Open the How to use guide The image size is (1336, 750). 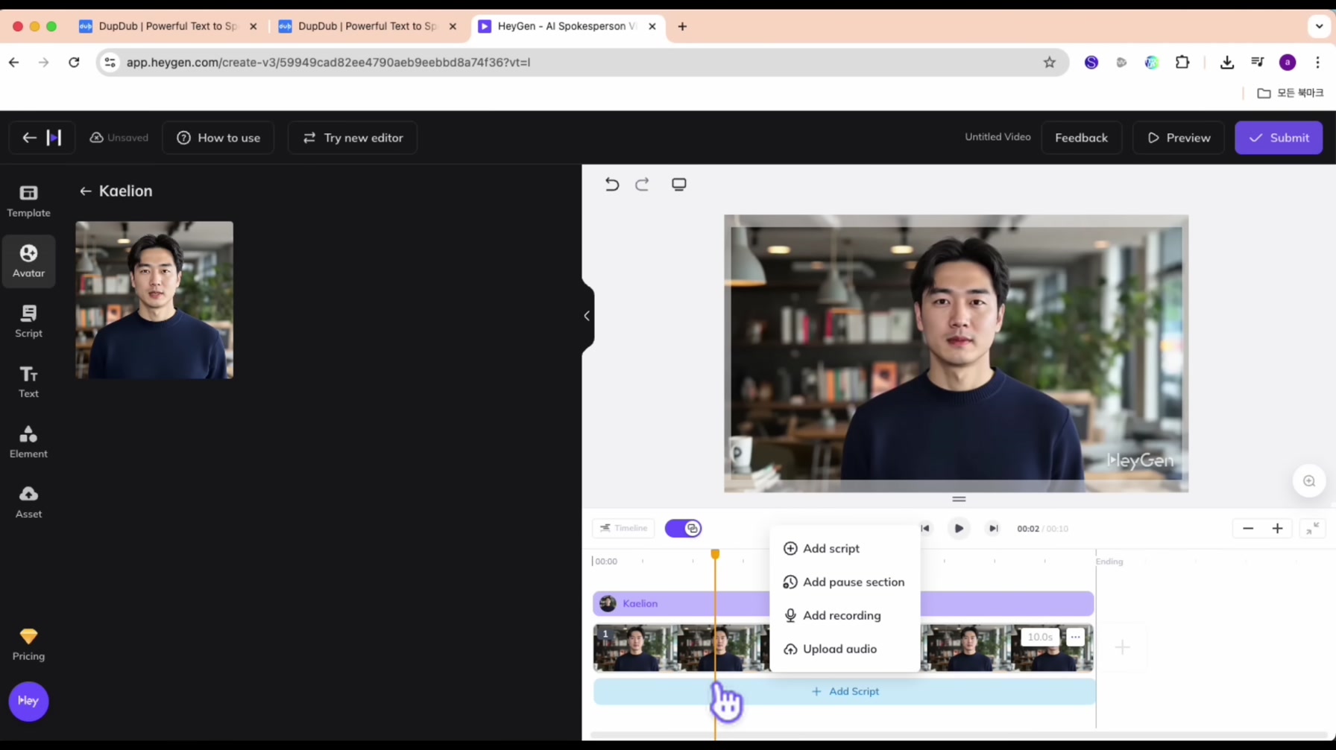pyautogui.click(x=218, y=138)
